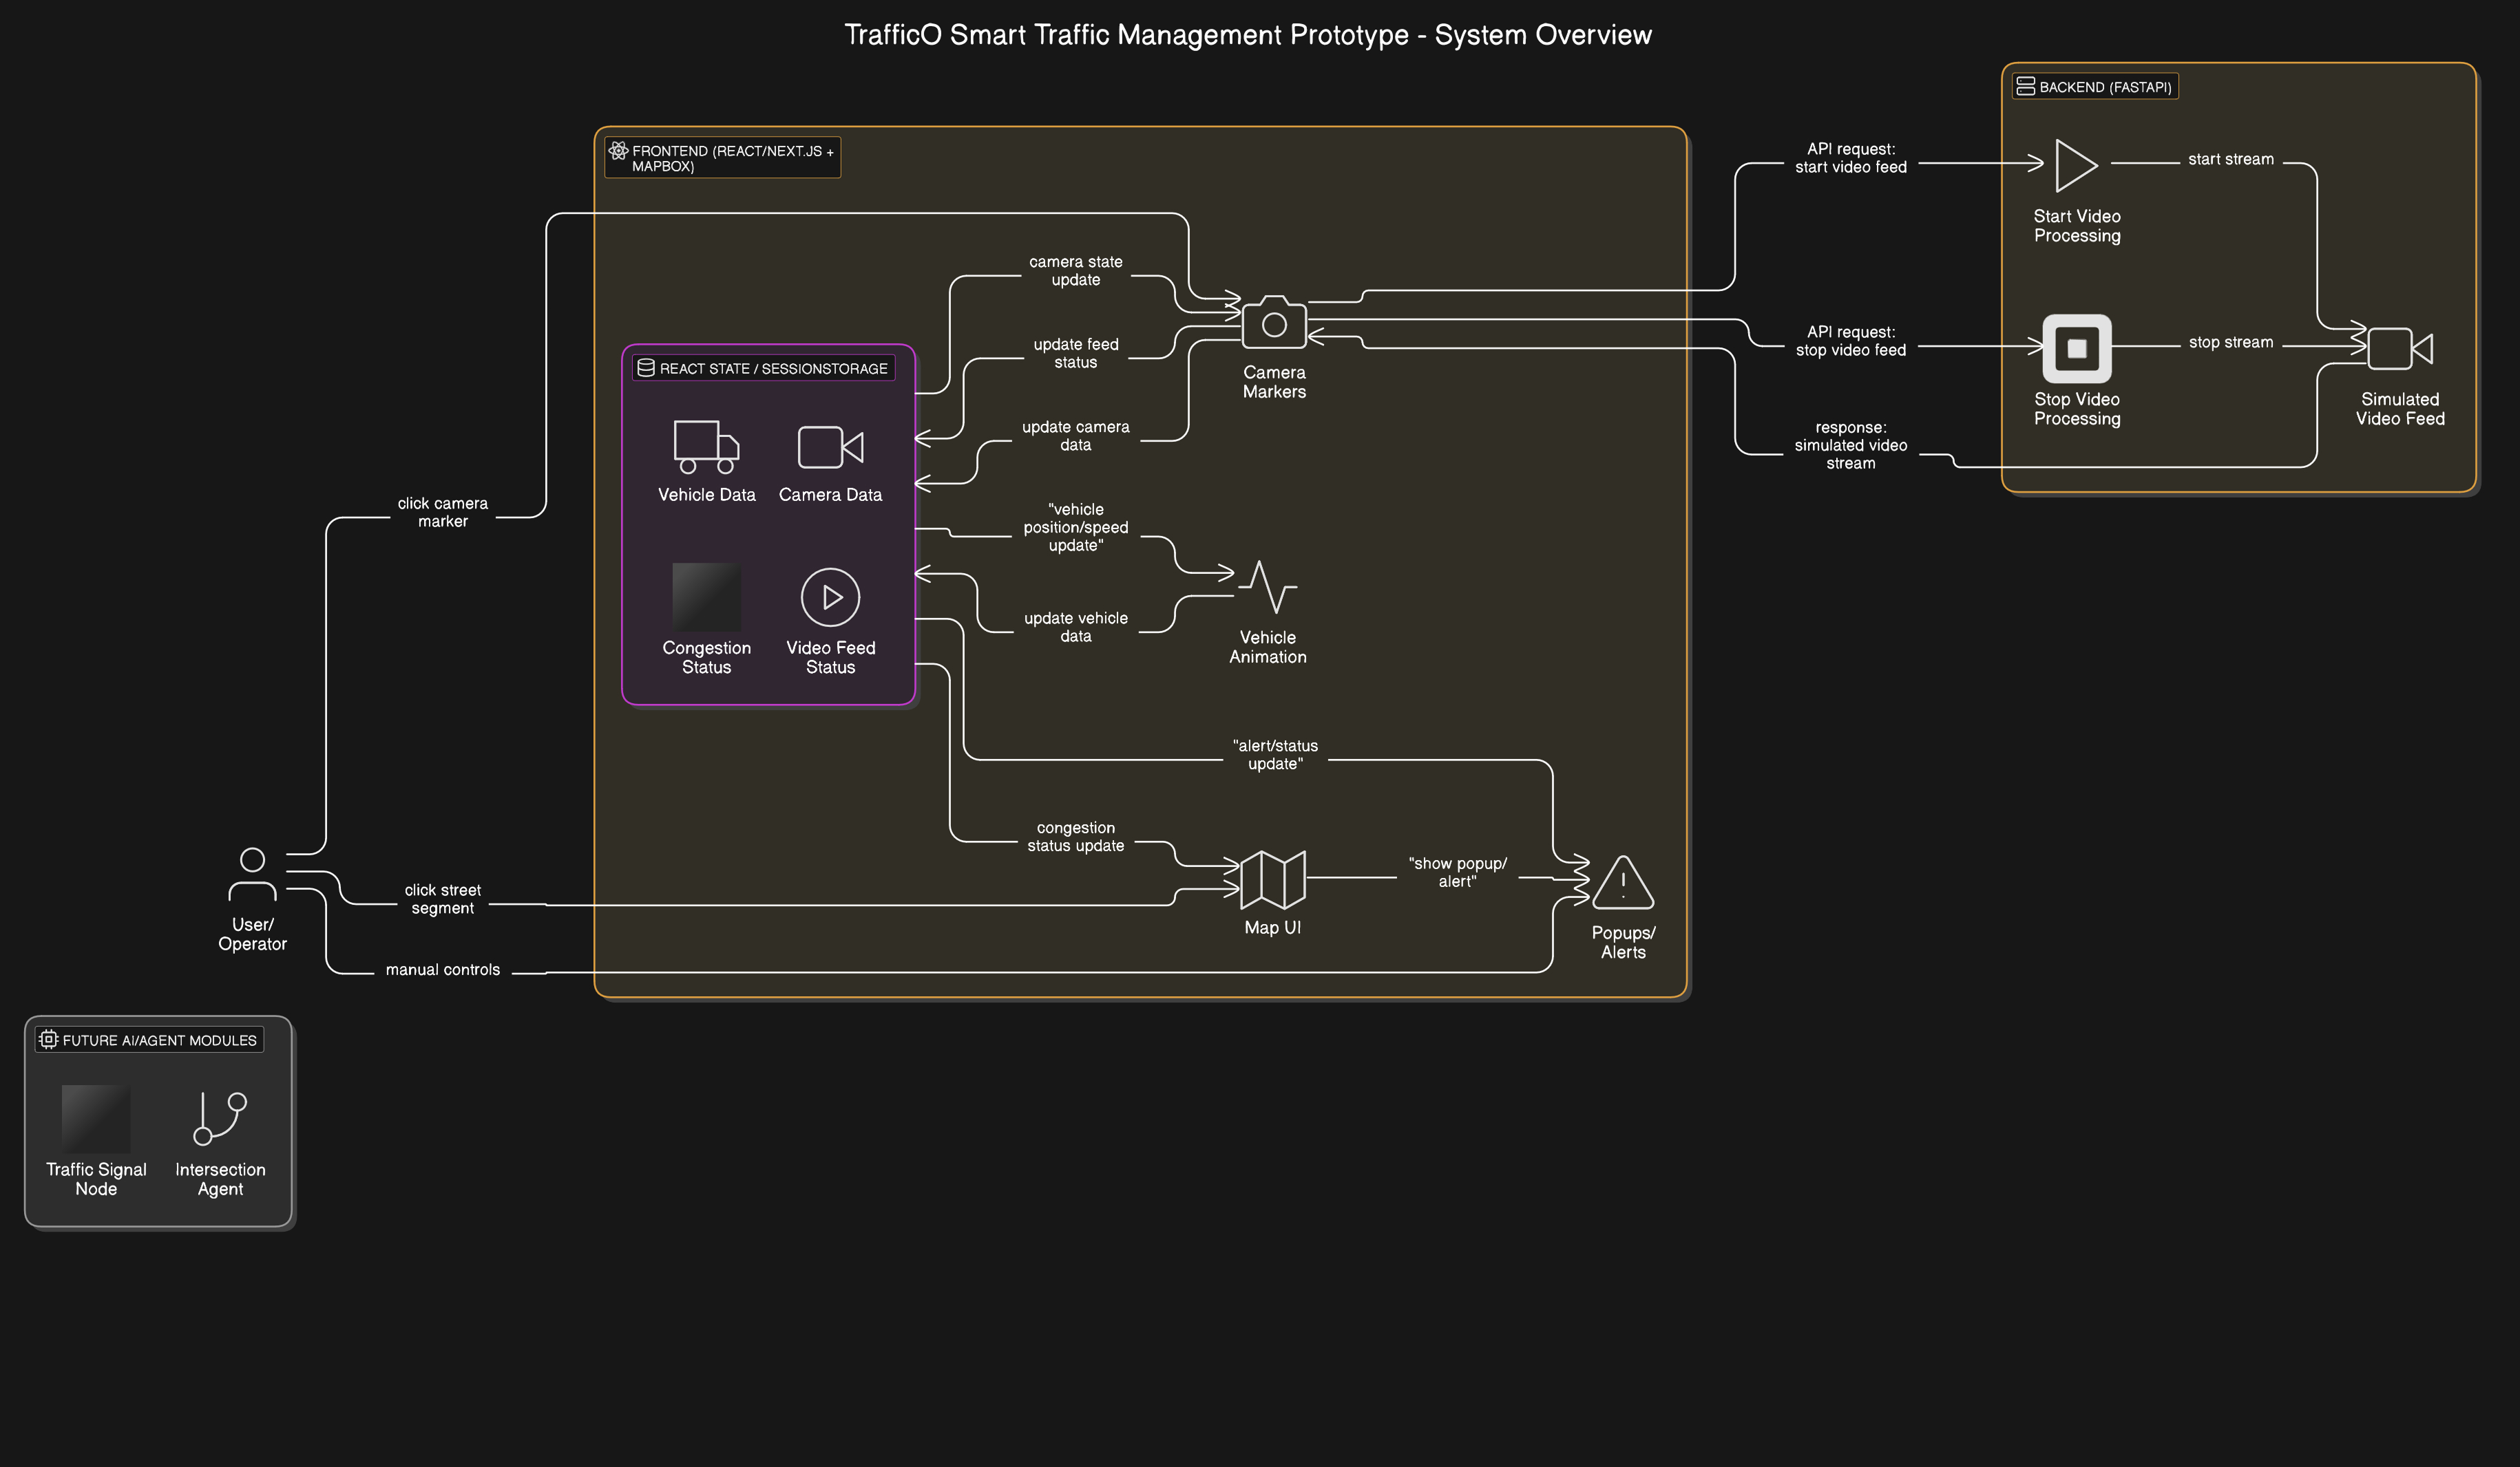Viewport: 2520px width, 1467px height.
Task: Select the Intersection Agent branch icon
Action: pyautogui.click(x=220, y=1118)
